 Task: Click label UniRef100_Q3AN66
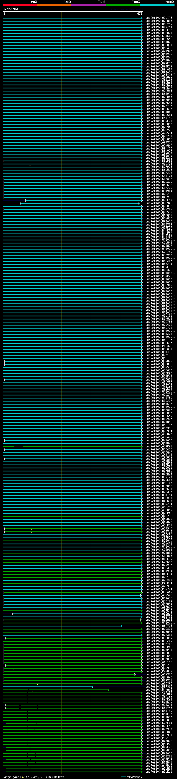pos(159,461)
